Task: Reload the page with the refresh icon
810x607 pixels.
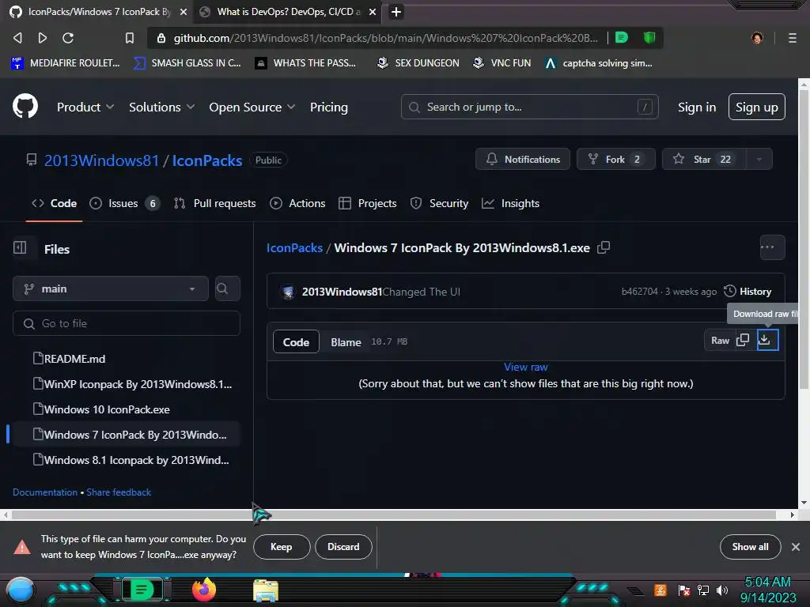Action: coord(68,38)
